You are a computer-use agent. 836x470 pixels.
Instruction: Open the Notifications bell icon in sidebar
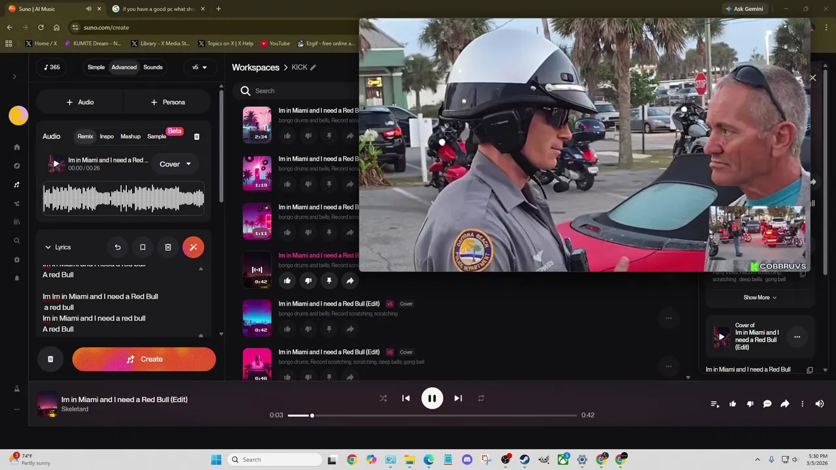point(17,278)
